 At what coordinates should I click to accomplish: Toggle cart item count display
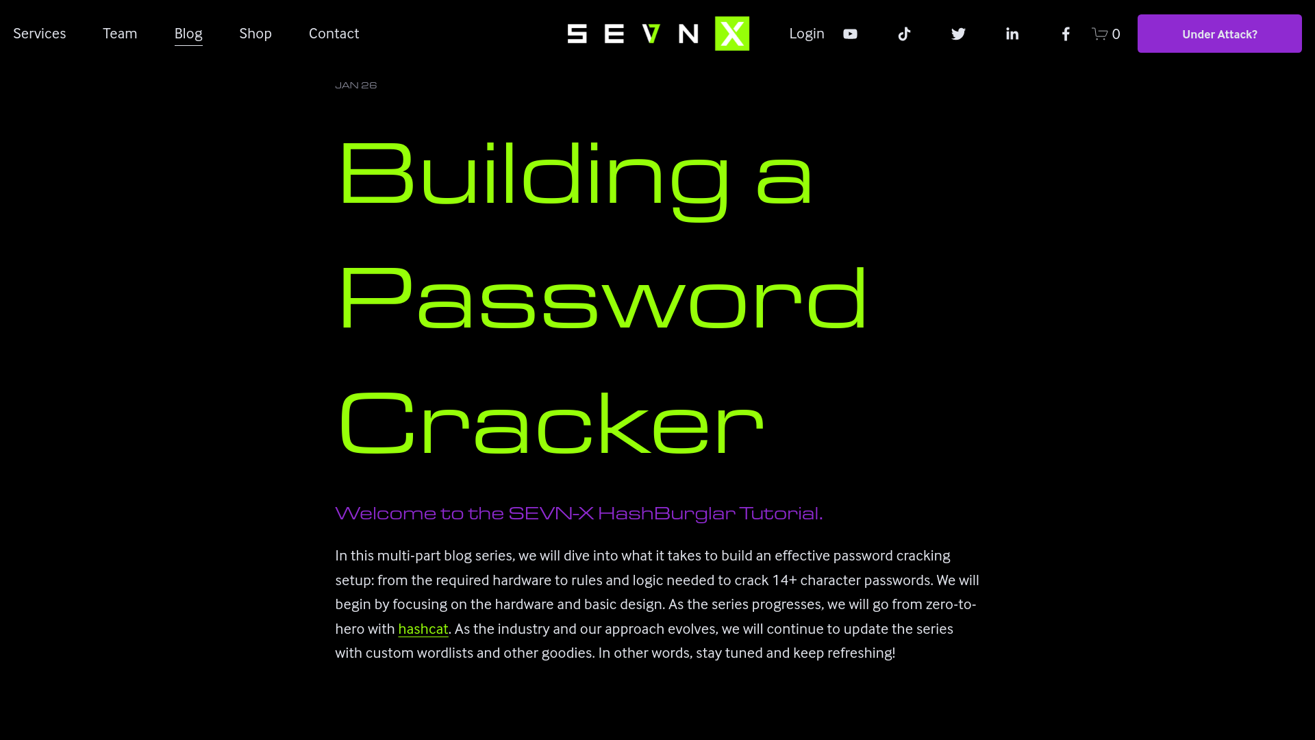coord(1105,34)
